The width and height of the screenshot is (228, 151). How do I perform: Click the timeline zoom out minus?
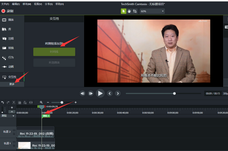(48, 103)
